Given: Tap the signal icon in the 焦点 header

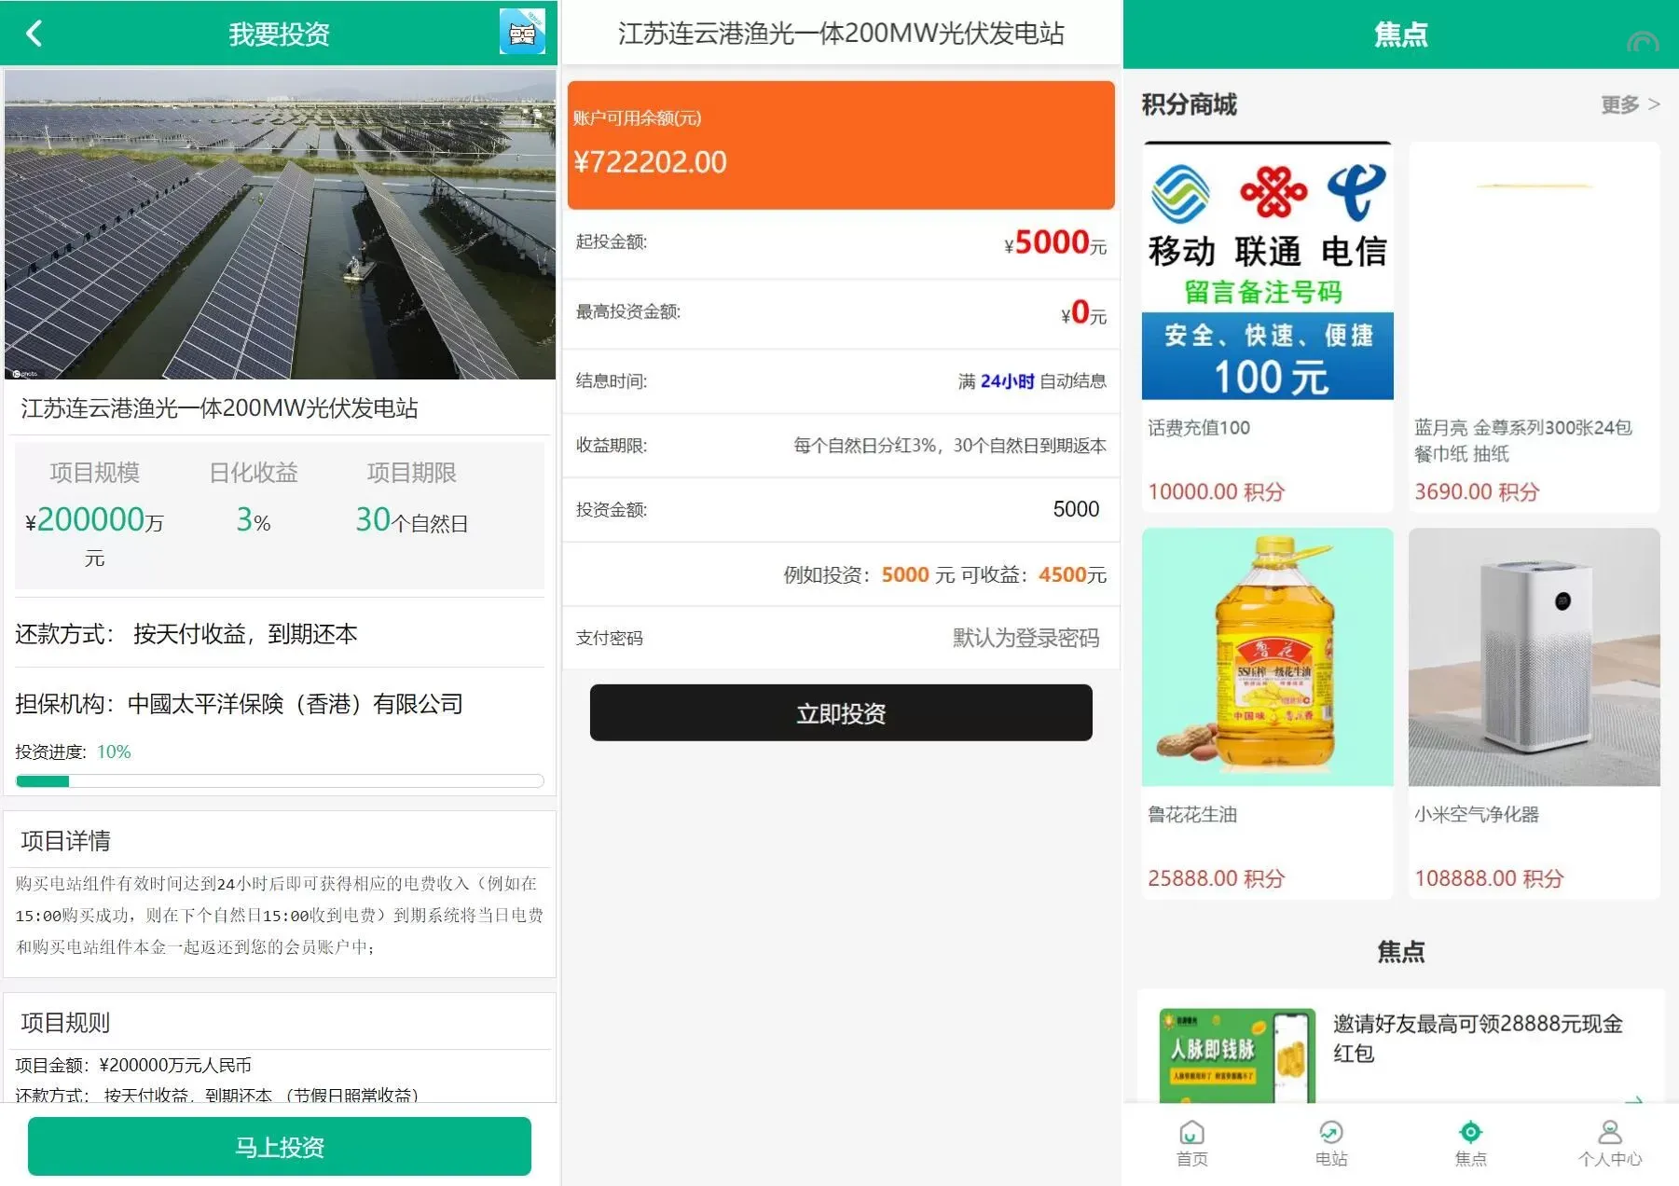Looking at the screenshot, I should click(1642, 42).
